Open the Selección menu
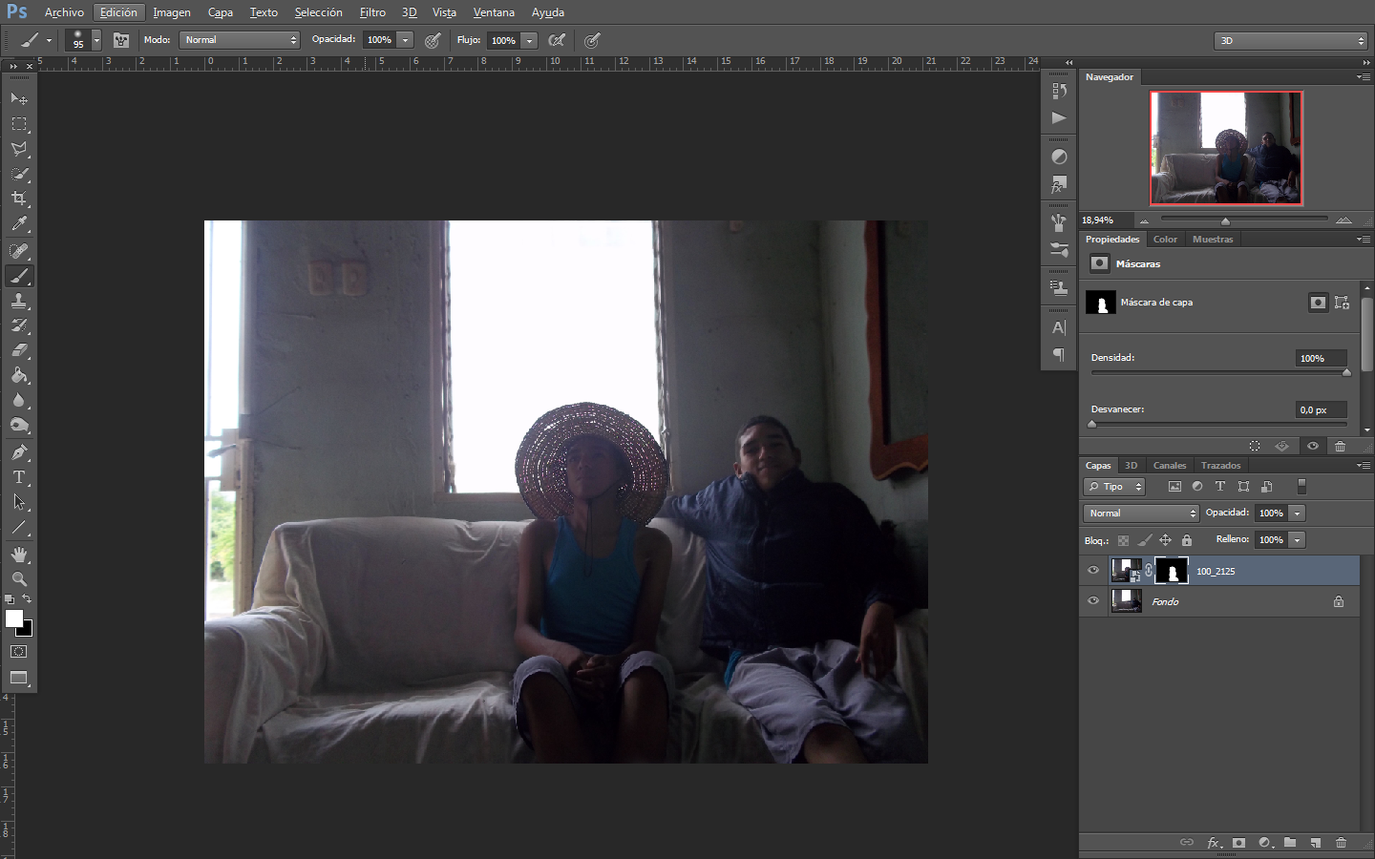 [318, 12]
